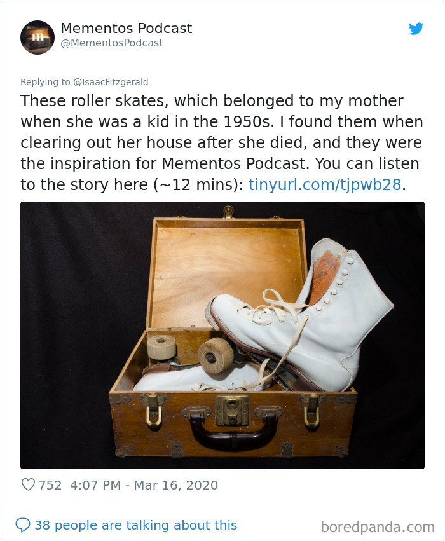Click the Twitter bird icon
The width and height of the screenshot is (445, 541).
(416, 29)
